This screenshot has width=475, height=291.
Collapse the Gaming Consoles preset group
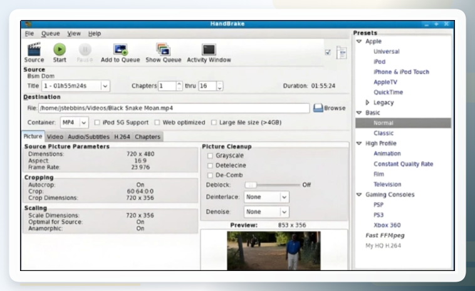coord(359,195)
